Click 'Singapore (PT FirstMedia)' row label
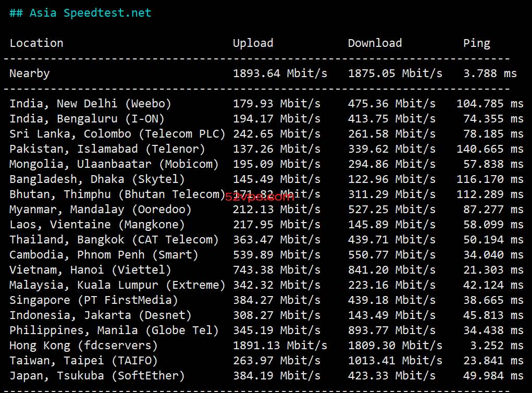 tap(94, 300)
